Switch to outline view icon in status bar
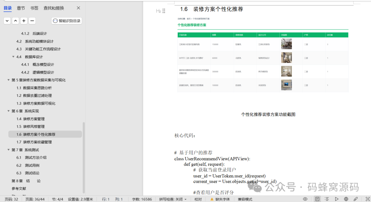The height and width of the screenshot is (202, 371). (x=327, y=199)
